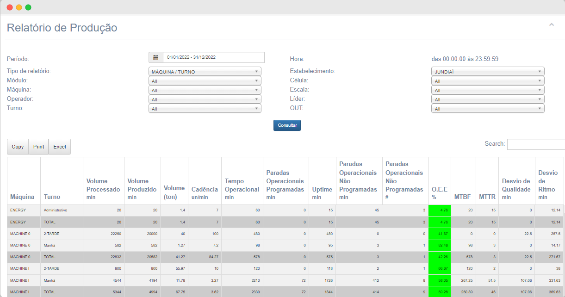This screenshot has width=565, height=297.
Task: Click into the Search input field
Action: (535, 144)
